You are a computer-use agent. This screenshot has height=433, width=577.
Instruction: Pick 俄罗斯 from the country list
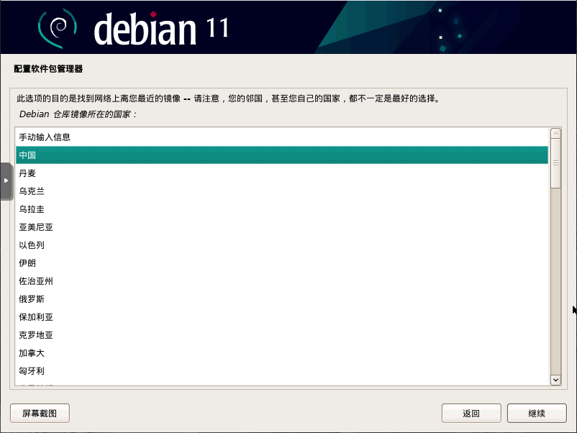click(x=282, y=299)
